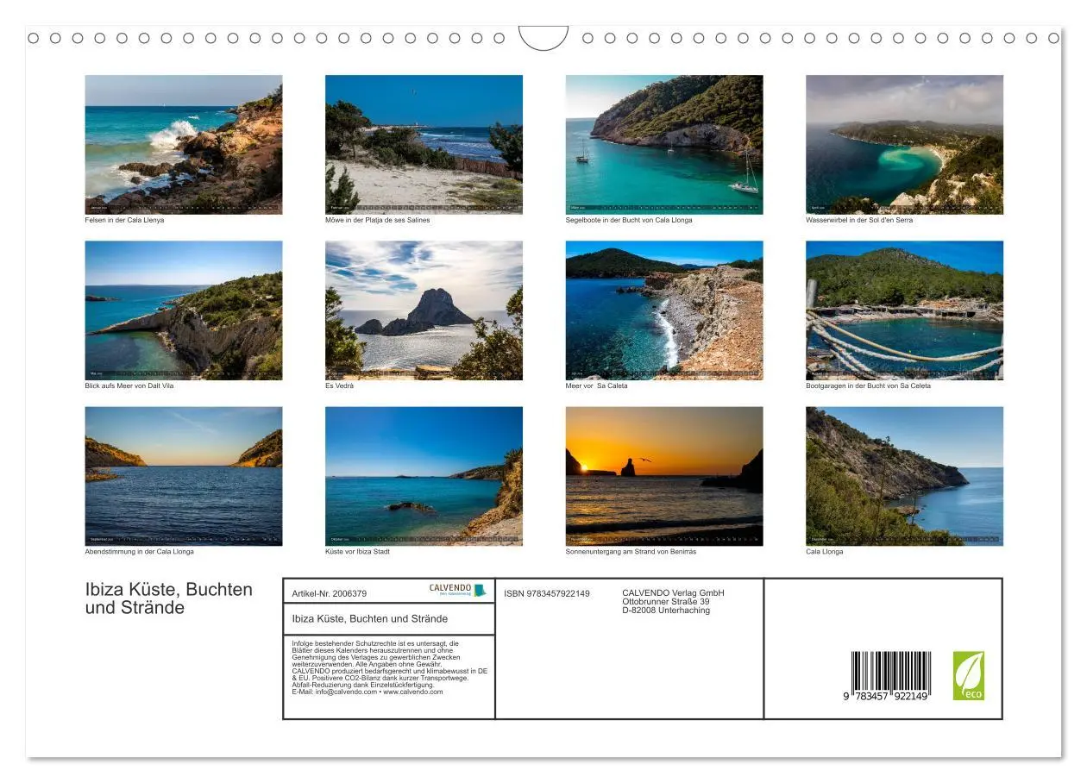Open the Blick aufs Meer von Dalt Vila photo
1087x783 pixels.
(x=184, y=310)
